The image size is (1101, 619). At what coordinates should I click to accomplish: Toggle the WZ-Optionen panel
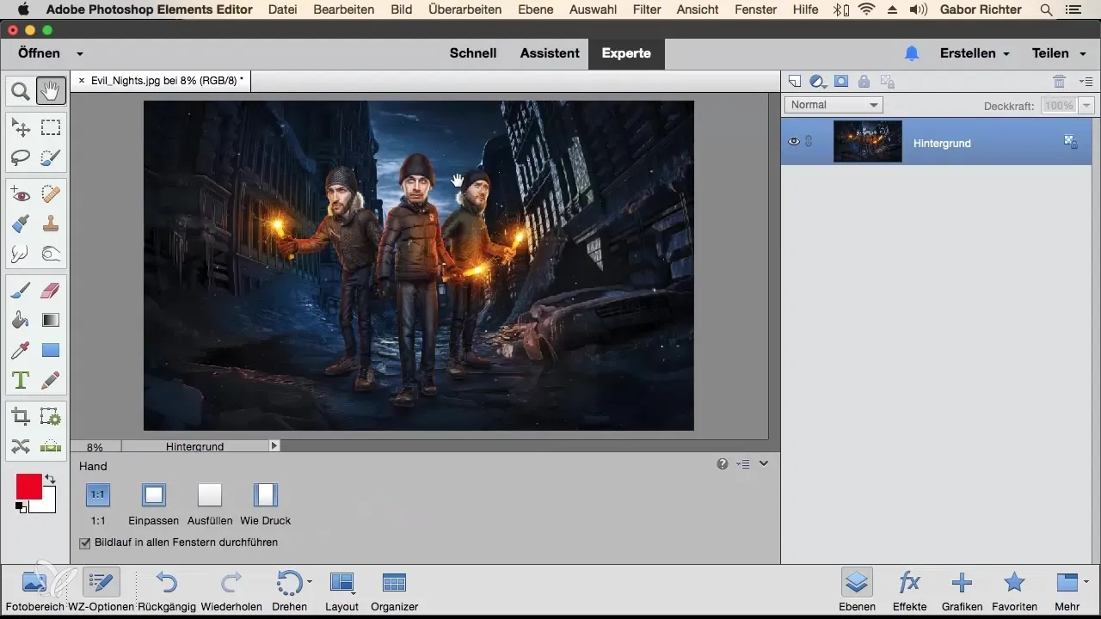(x=101, y=589)
